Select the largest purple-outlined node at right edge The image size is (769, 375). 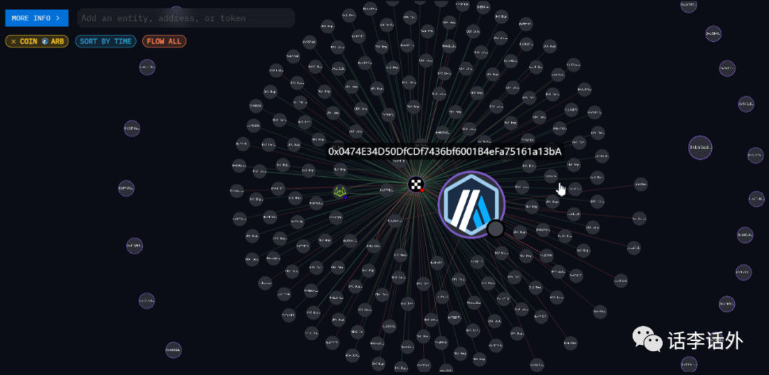[x=701, y=147]
